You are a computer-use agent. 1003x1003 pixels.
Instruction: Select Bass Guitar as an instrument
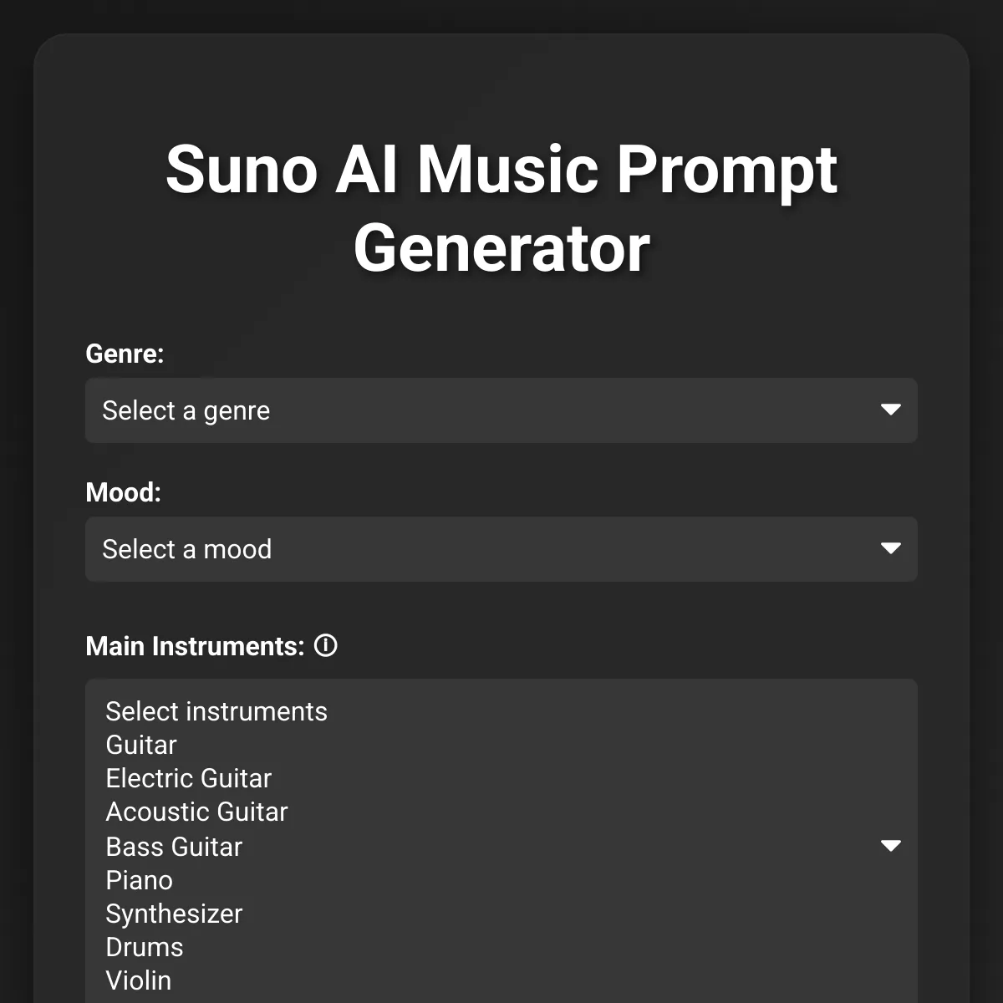pyautogui.click(x=173, y=846)
